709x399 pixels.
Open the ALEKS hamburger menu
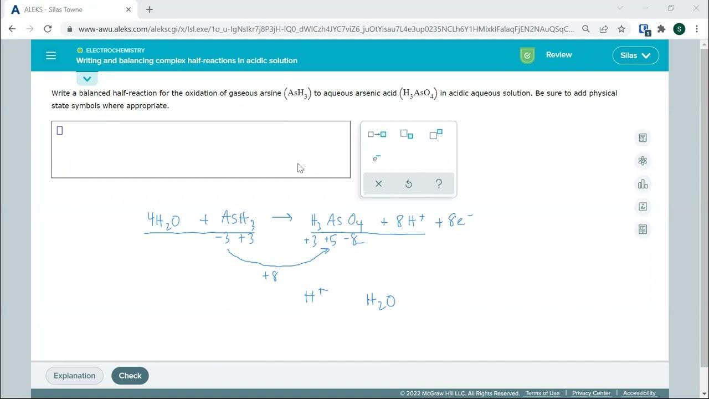tap(51, 55)
